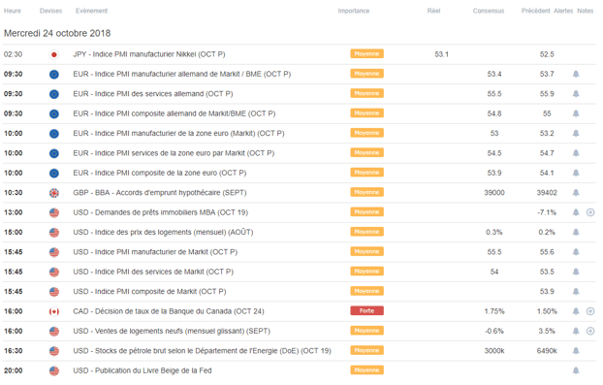603x385 pixels.
Task: Open USD PMI composite de Markit event
Action: pyautogui.click(x=149, y=291)
